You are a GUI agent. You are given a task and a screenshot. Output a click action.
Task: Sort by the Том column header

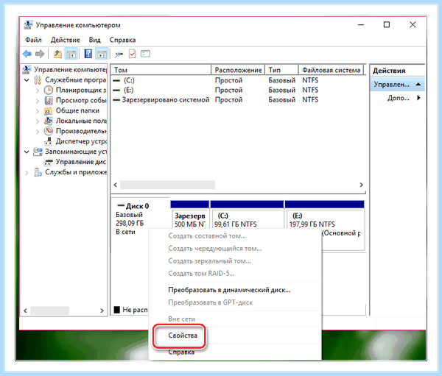point(161,70)
